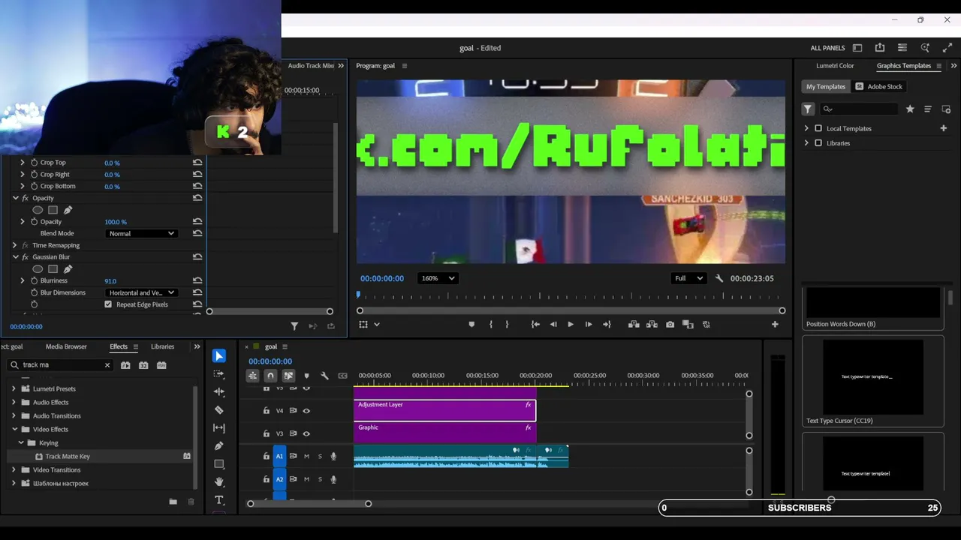Toggle Linked Selection in timeline
The width and height of the screenshot is (961, 540).
pyautogui.click(x=288, y=376)
